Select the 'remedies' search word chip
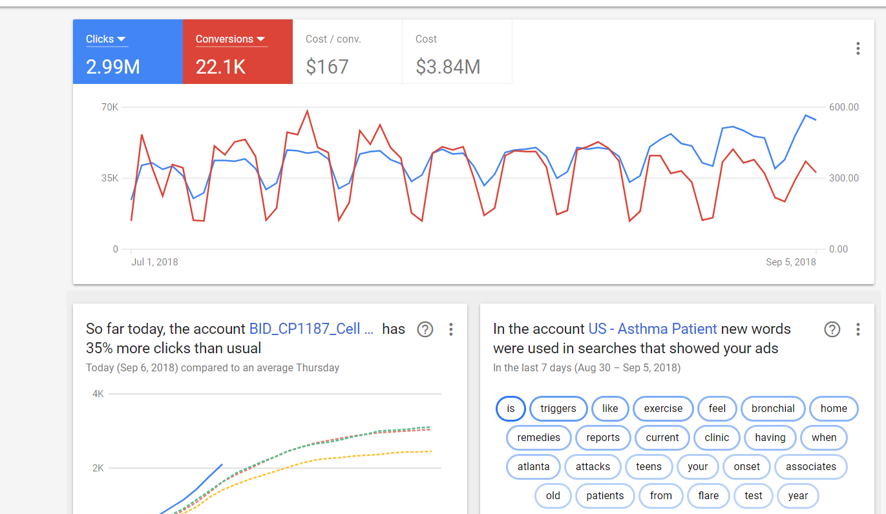Image resolution: width=886 pixels, height=514 pixels. pyautogui.click(x=538, y=437)
